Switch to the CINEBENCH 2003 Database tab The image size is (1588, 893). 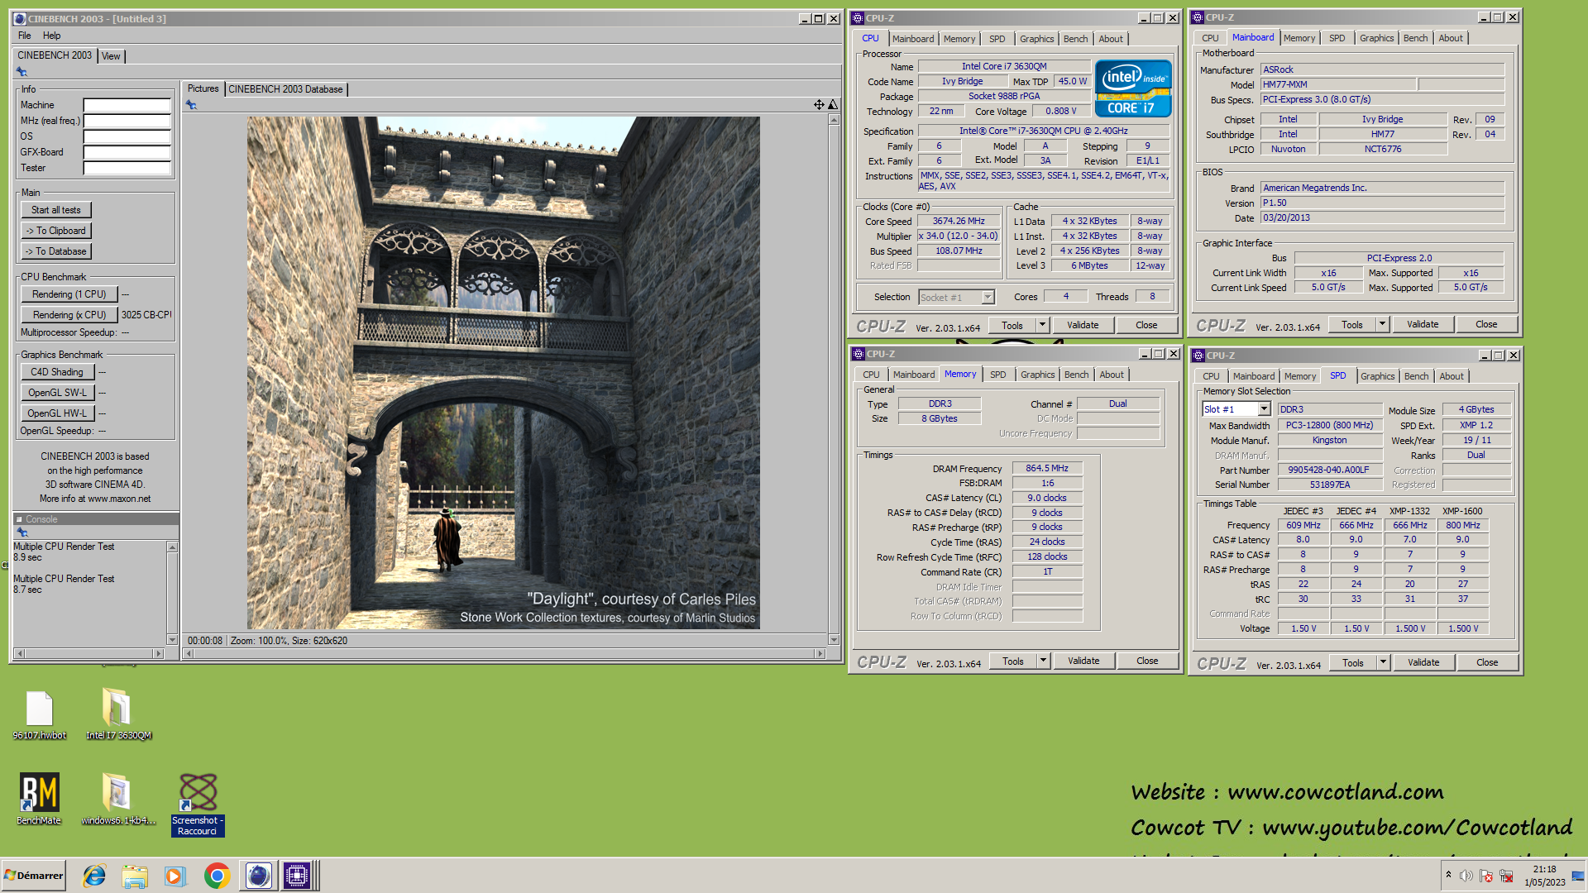click(285, 89)
